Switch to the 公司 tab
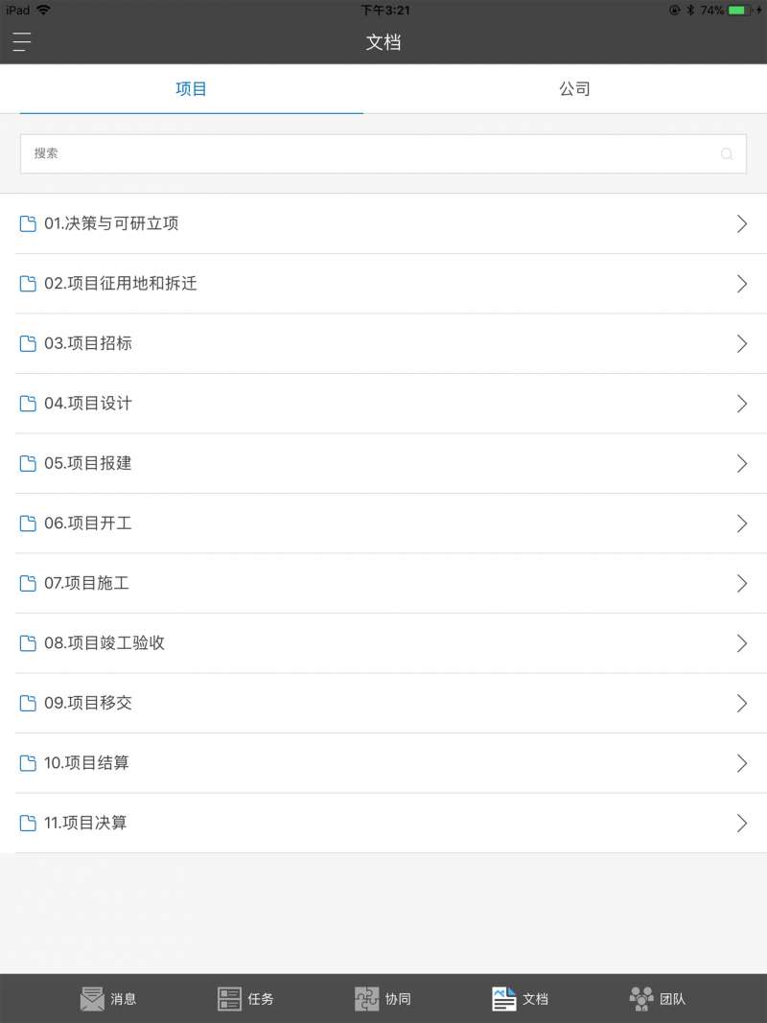 tap(574, 89)
